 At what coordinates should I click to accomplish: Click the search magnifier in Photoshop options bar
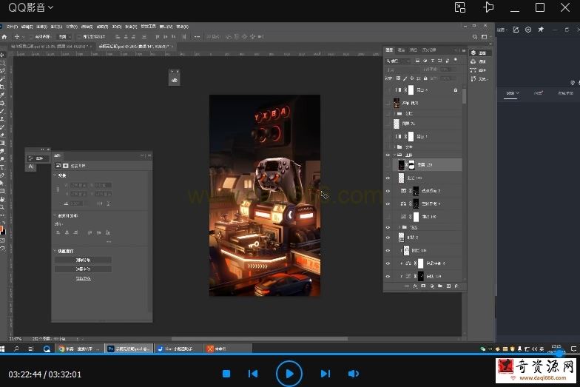[x=475, y=37]
